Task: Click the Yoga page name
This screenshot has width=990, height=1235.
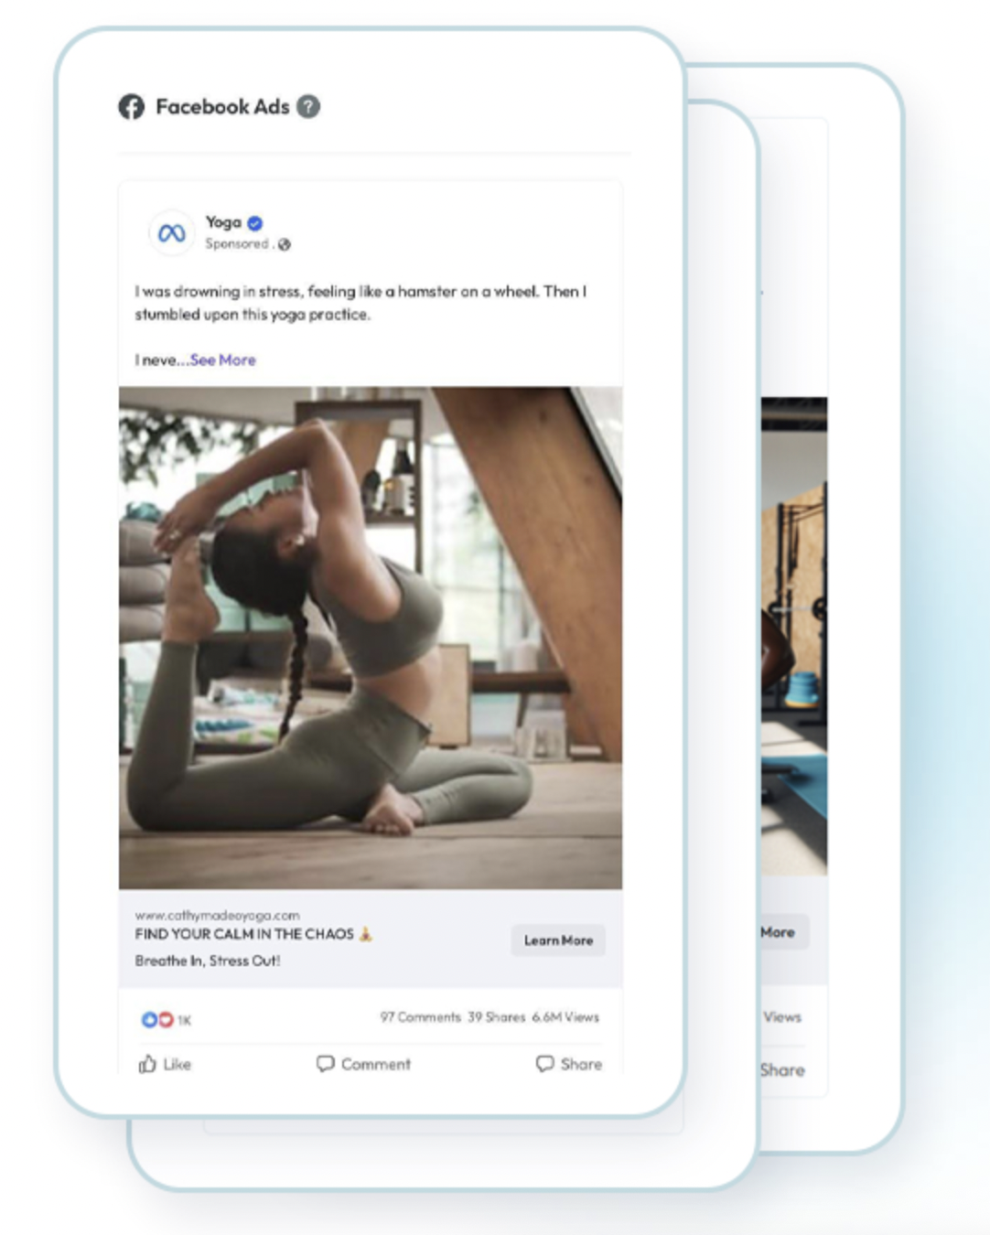Action: [x=223, y=222]
